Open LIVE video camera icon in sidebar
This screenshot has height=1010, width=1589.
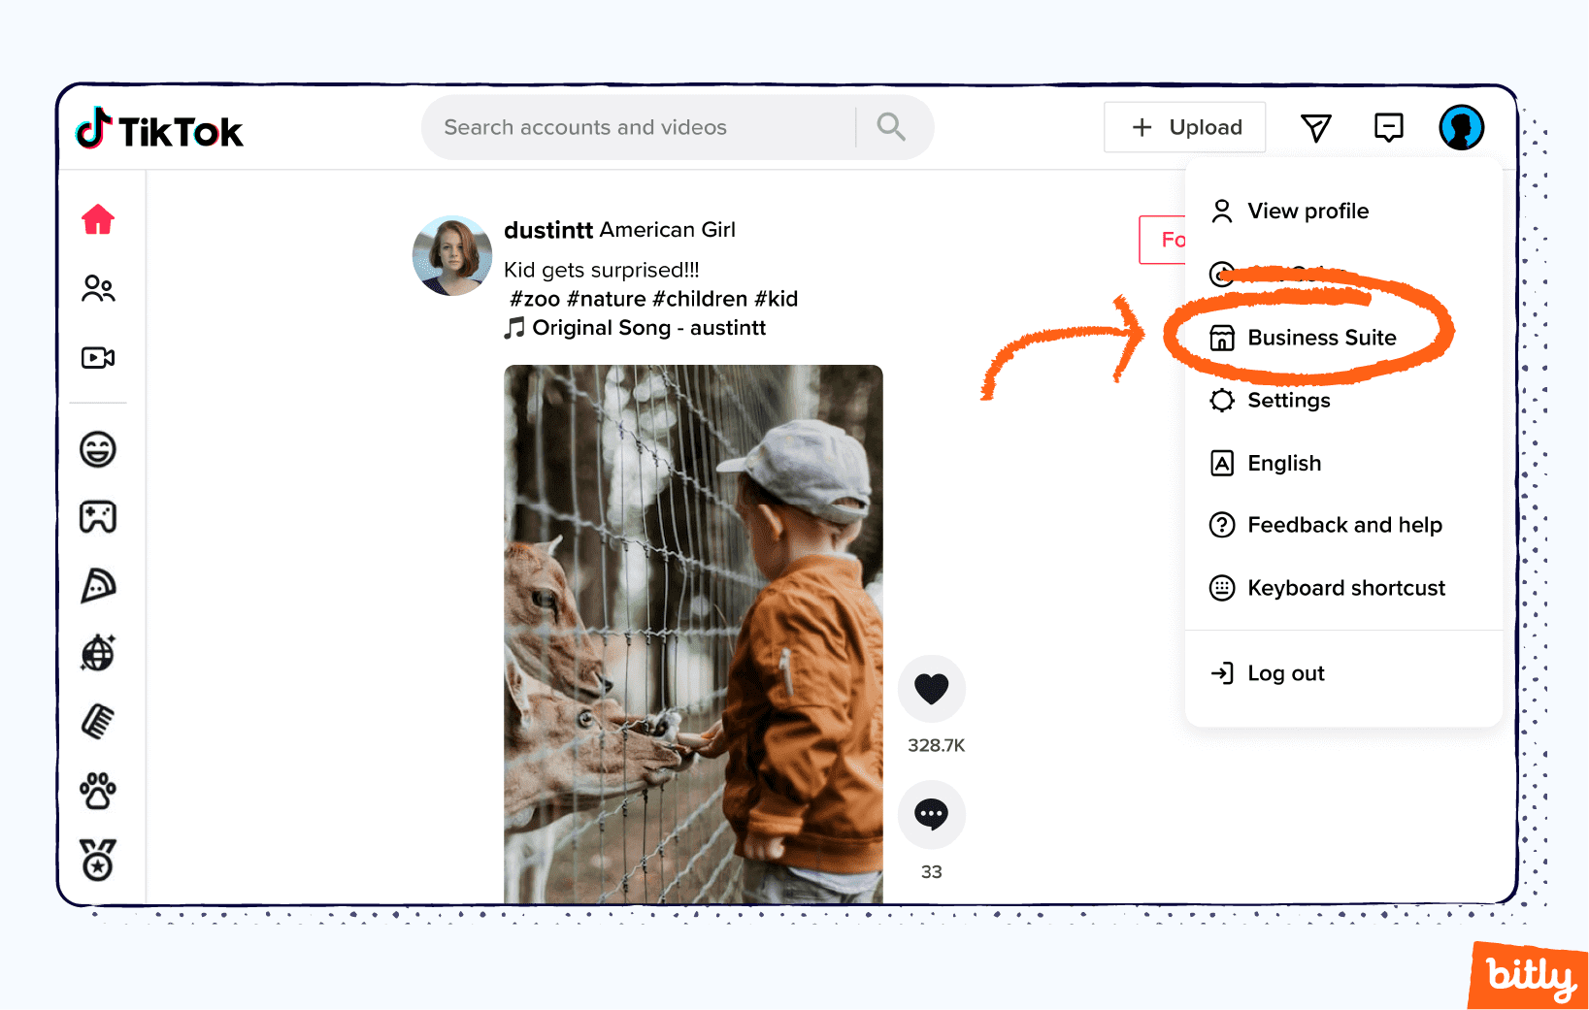98,358
